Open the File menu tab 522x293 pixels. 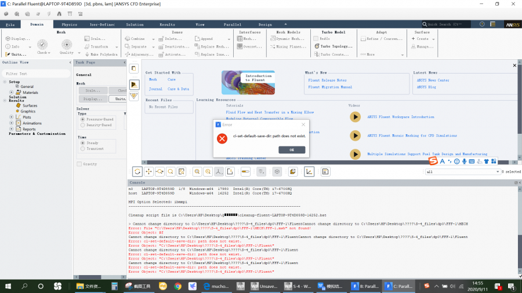[10, 24]
